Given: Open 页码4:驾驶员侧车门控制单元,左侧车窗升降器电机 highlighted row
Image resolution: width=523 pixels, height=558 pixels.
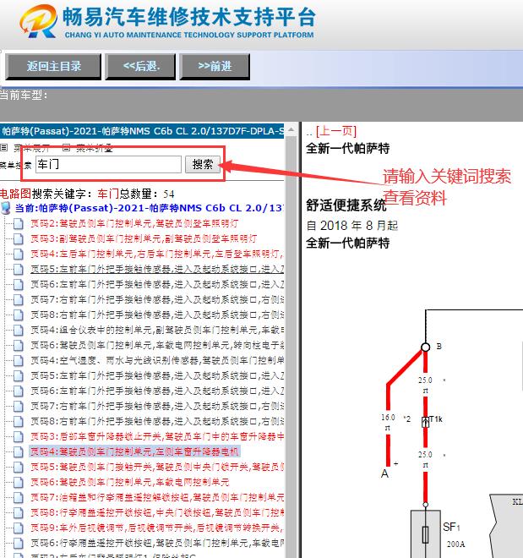Looking at the screenshot, I should pyautogui.click(x=134, y=451).
